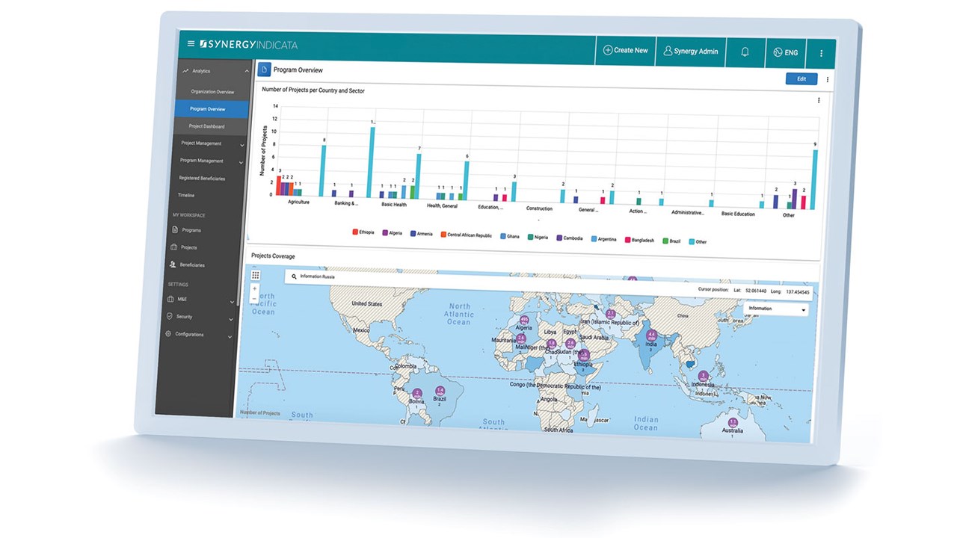957x538 pixels.
Task: Zoom out on the map with minus
Action: pyautogui.click(x=254, y=298)
